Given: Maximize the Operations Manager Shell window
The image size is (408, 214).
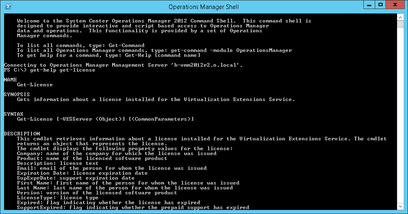Looking at the screenshot, I should [x=380, y=5].
